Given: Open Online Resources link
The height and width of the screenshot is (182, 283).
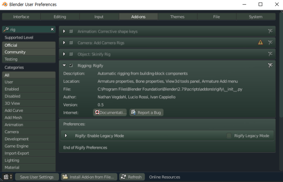Looking at the screenshot, I should click(165, 177).
